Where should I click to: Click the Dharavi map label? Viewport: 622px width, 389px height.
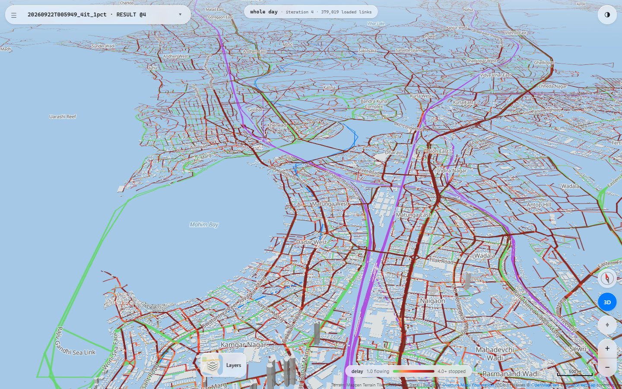(394, 153)
